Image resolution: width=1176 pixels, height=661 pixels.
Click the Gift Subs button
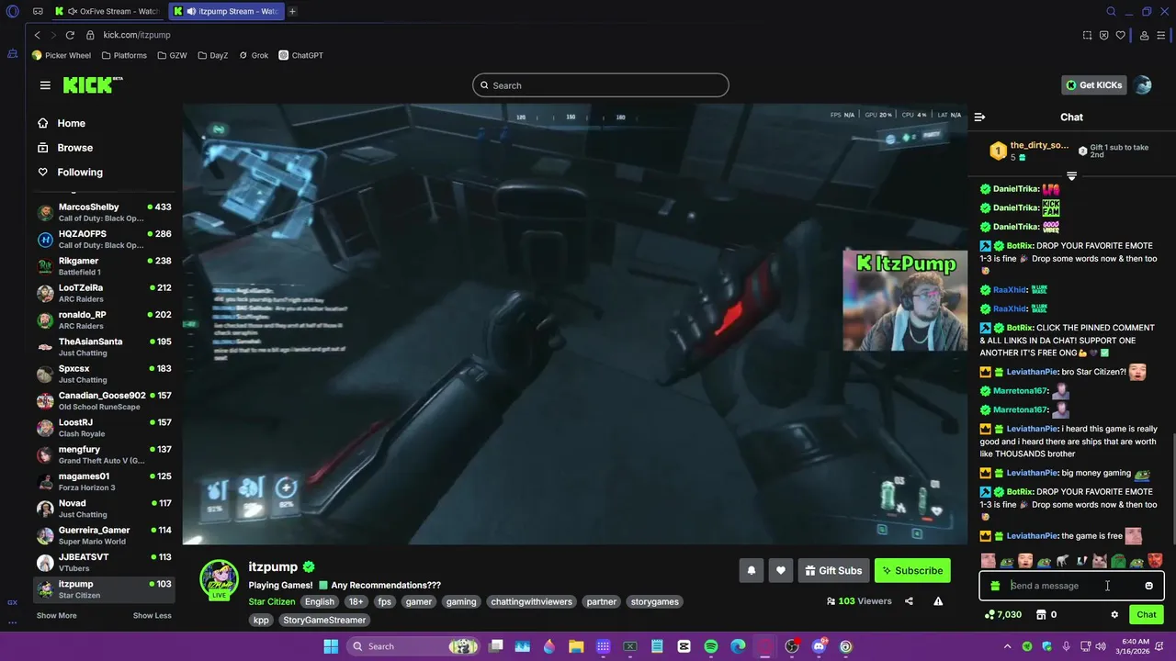click(x=834, y=571)
